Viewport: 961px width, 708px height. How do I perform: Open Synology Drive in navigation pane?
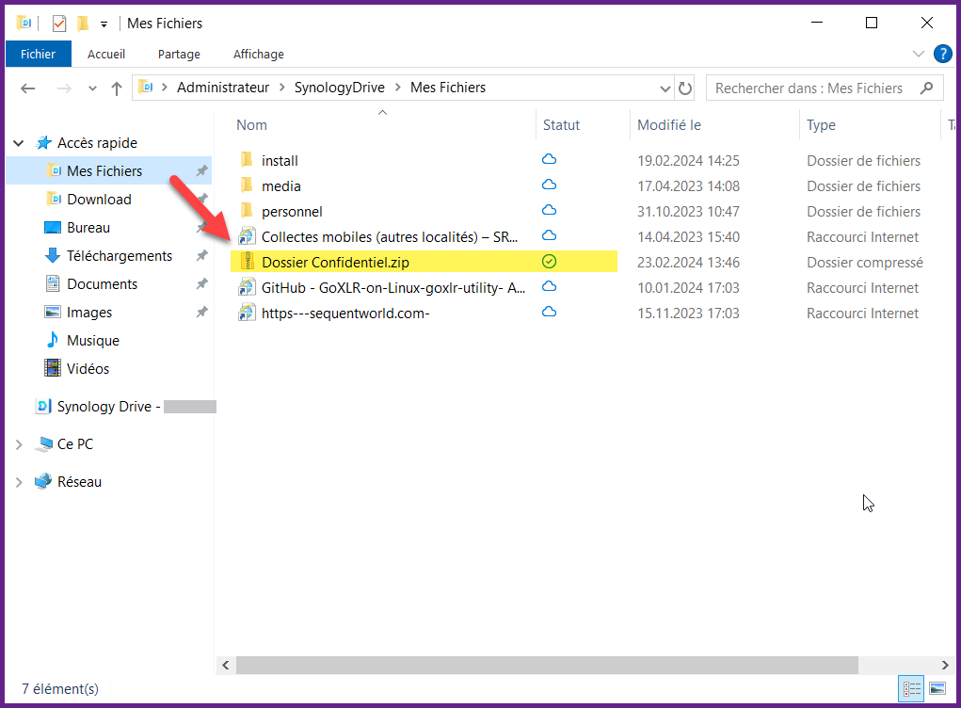click(110, 407)
